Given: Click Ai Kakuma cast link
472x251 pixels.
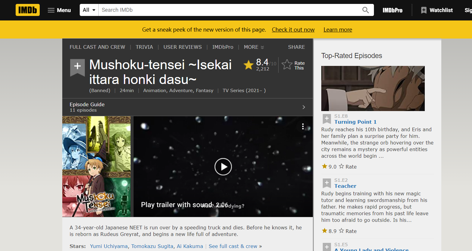Looking at the screenshot, I should [x=190, y=246].
